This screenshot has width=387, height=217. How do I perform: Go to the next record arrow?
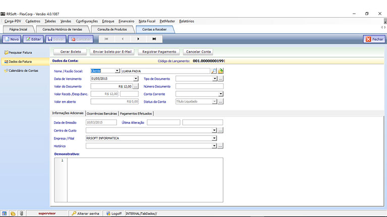click(138, 39)
